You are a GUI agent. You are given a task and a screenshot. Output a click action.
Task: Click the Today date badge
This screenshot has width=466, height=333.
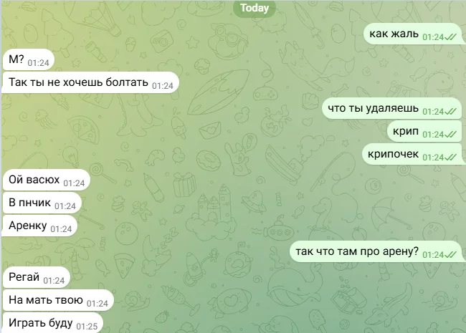(254, 8)
